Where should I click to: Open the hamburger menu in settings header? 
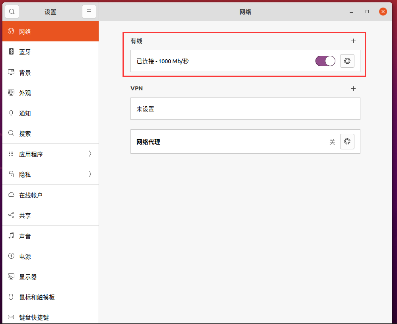click(x=89, y=12)
